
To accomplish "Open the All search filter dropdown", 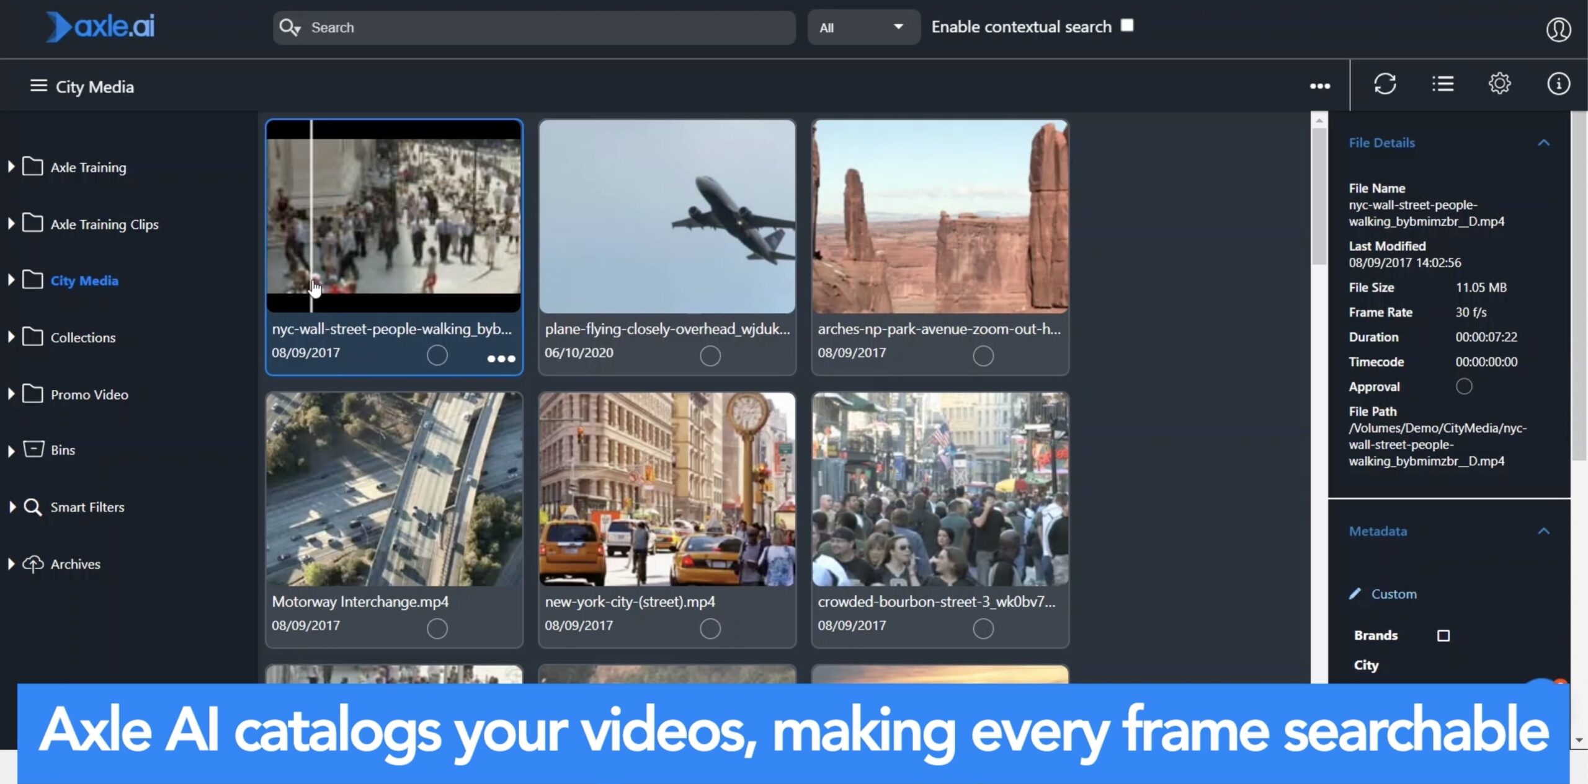I will (862, 27).
